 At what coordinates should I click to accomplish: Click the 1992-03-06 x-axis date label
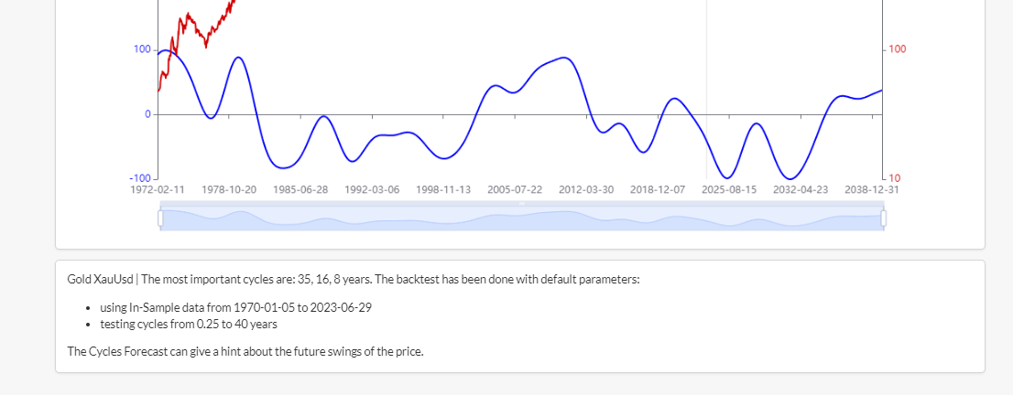tap(372, 190)
